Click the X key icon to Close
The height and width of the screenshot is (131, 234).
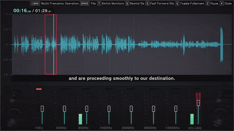click(222, 3)
